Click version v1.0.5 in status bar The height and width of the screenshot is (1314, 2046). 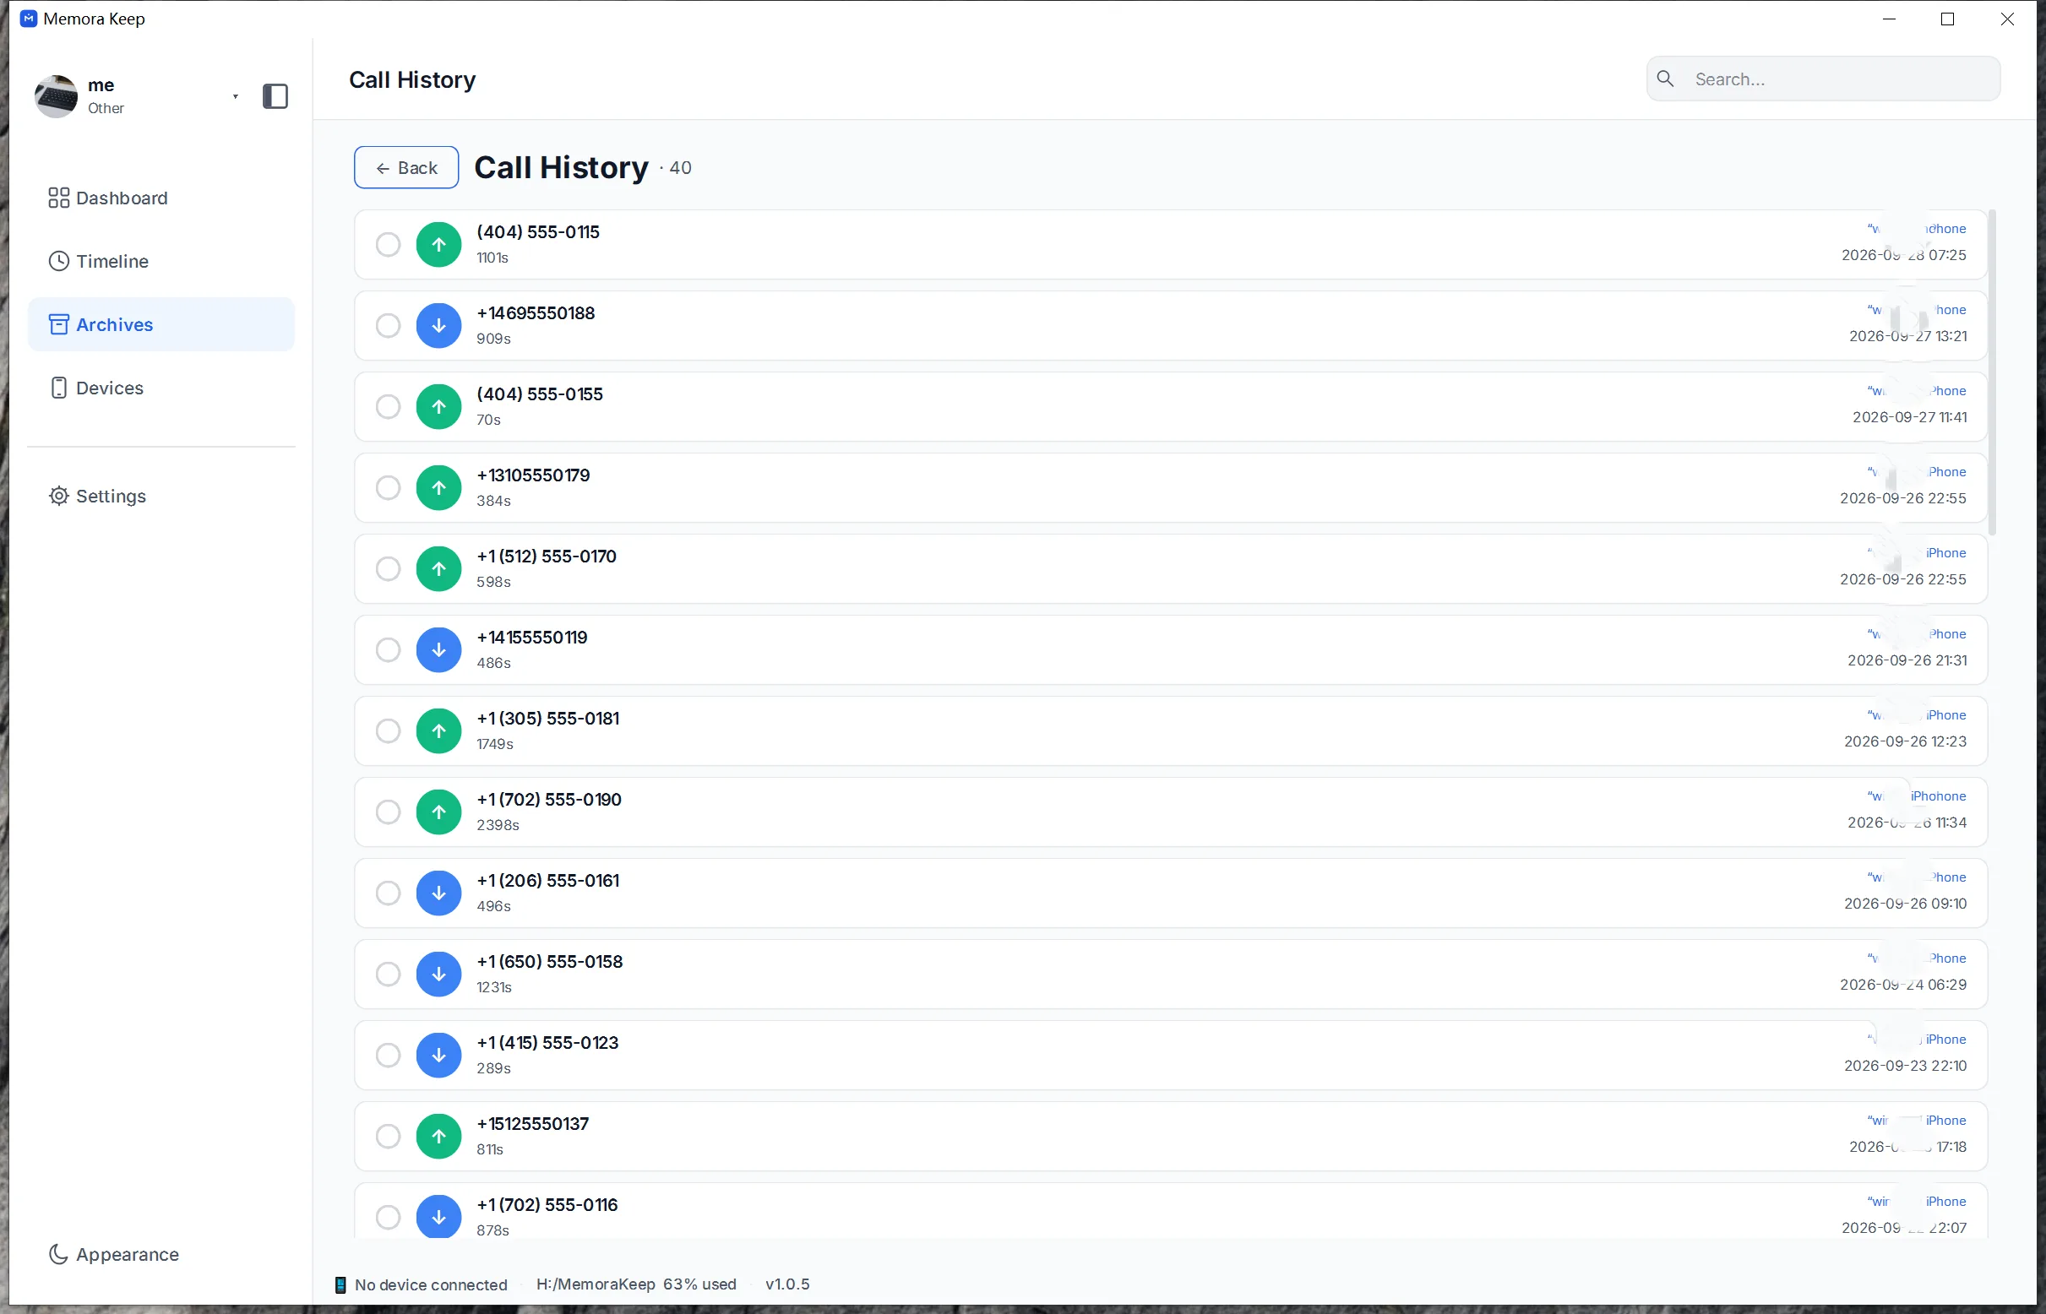click(787, 1284)
